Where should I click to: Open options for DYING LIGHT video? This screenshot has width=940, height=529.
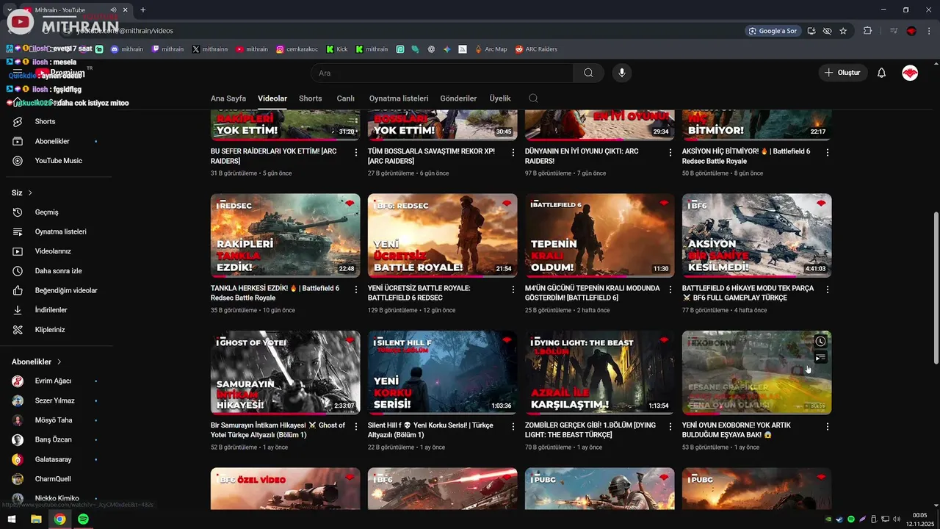(x=670, y=426)
